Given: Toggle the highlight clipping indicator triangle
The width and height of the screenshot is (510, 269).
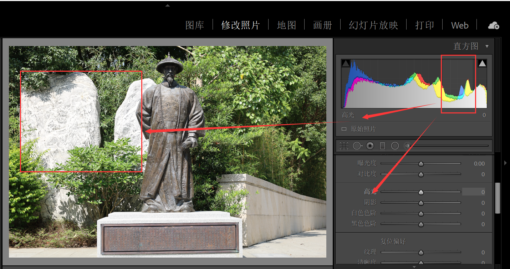Looking at the screenshot, I should coord(482,64).
